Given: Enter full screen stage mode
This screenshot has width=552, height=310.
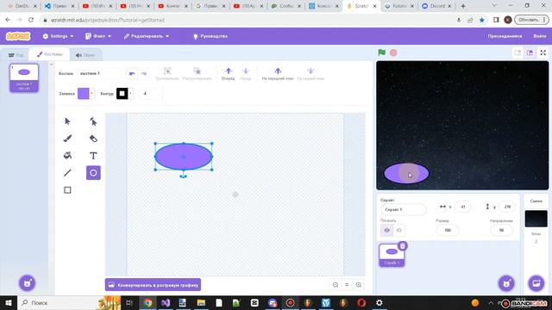Looking at the screenshot, I should tap(543, 53).
